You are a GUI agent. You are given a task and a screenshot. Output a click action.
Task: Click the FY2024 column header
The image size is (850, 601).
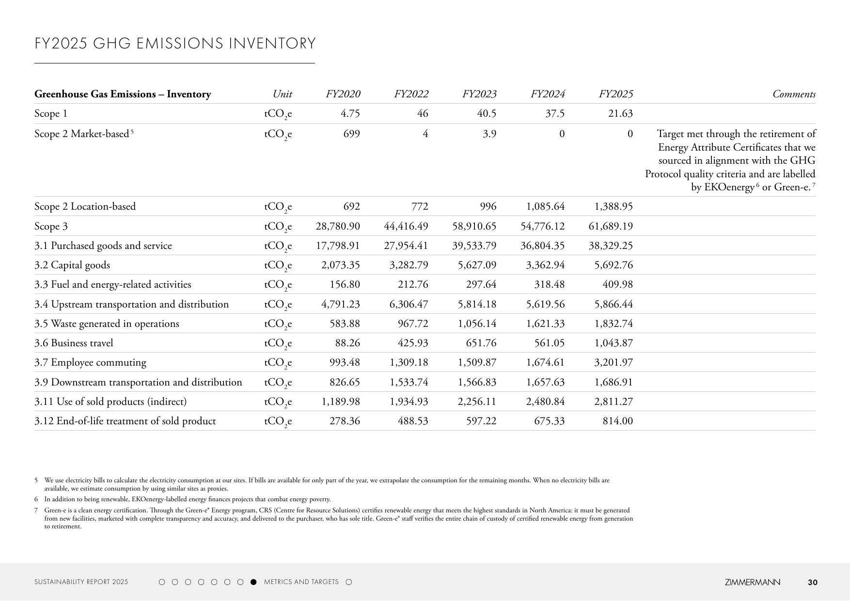(548, 94)
